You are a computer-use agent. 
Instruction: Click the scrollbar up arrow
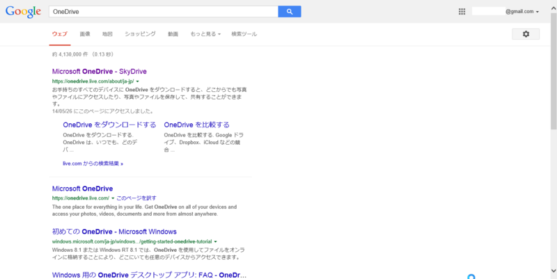554,7
